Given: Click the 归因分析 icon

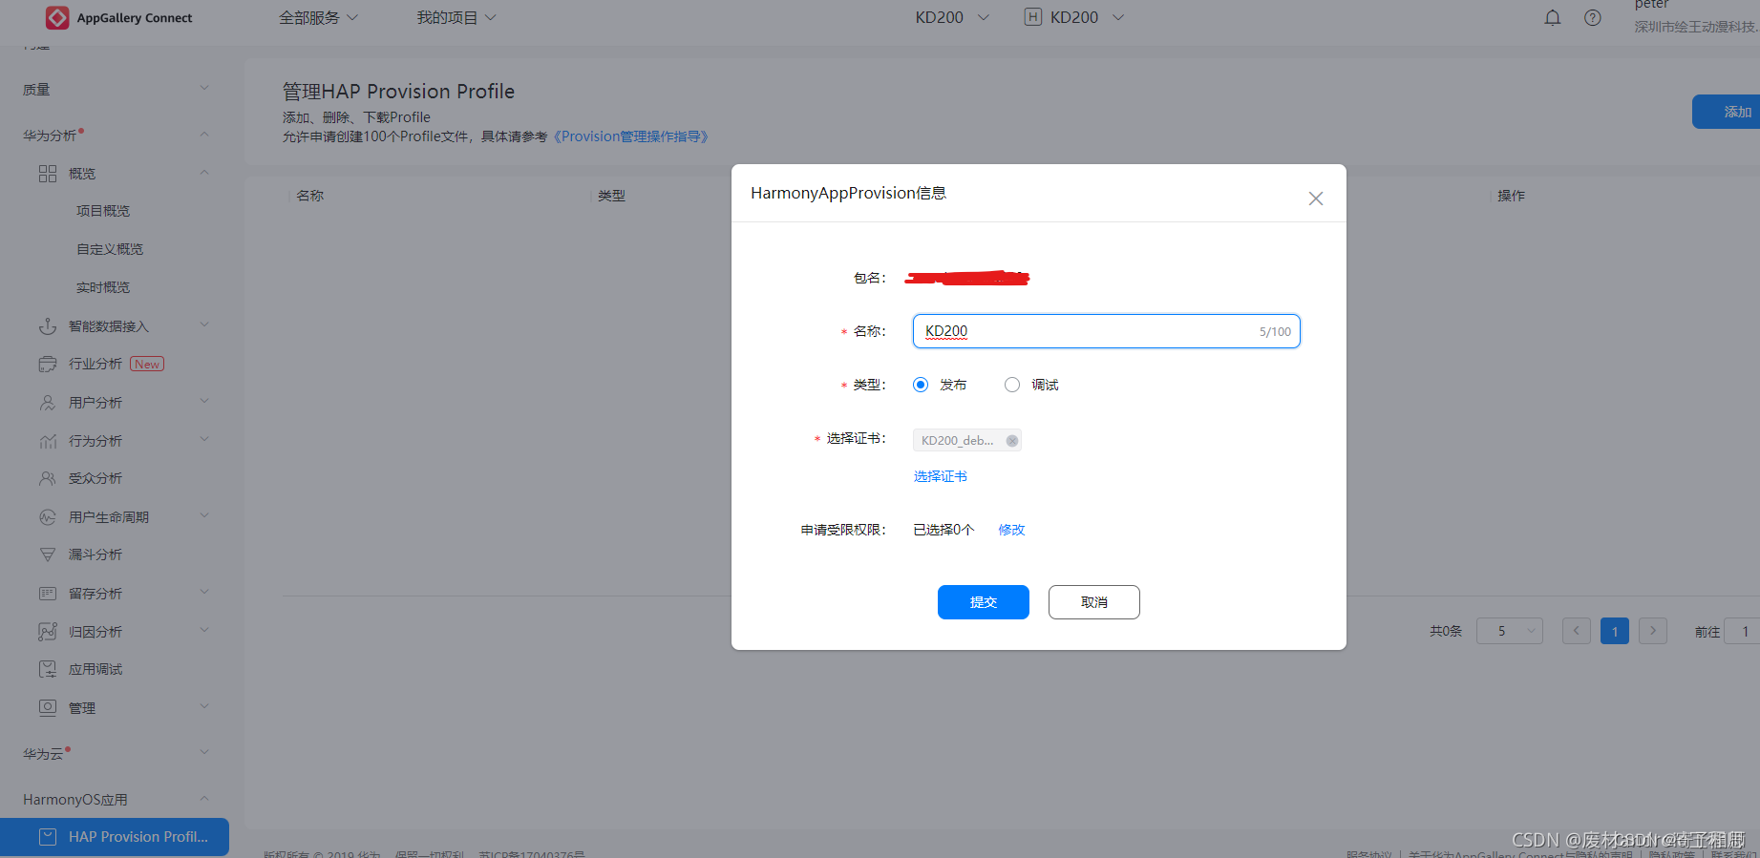Looking at the screenshot, I should 48,632.
